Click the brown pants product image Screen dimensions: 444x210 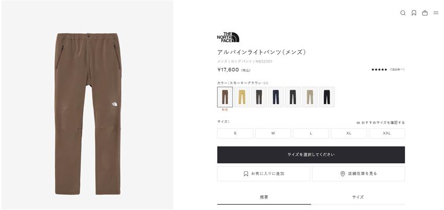pos(88,114)
